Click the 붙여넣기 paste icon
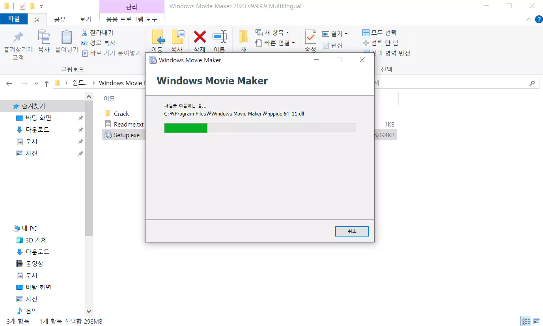Image resolution: width=543 pixels, height=326 pixels. click(x=66, y=37)
